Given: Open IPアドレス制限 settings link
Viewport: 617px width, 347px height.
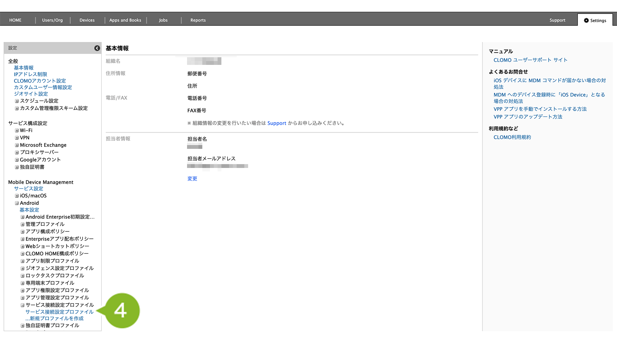Looking at the screenshot, I should [30, 74].
